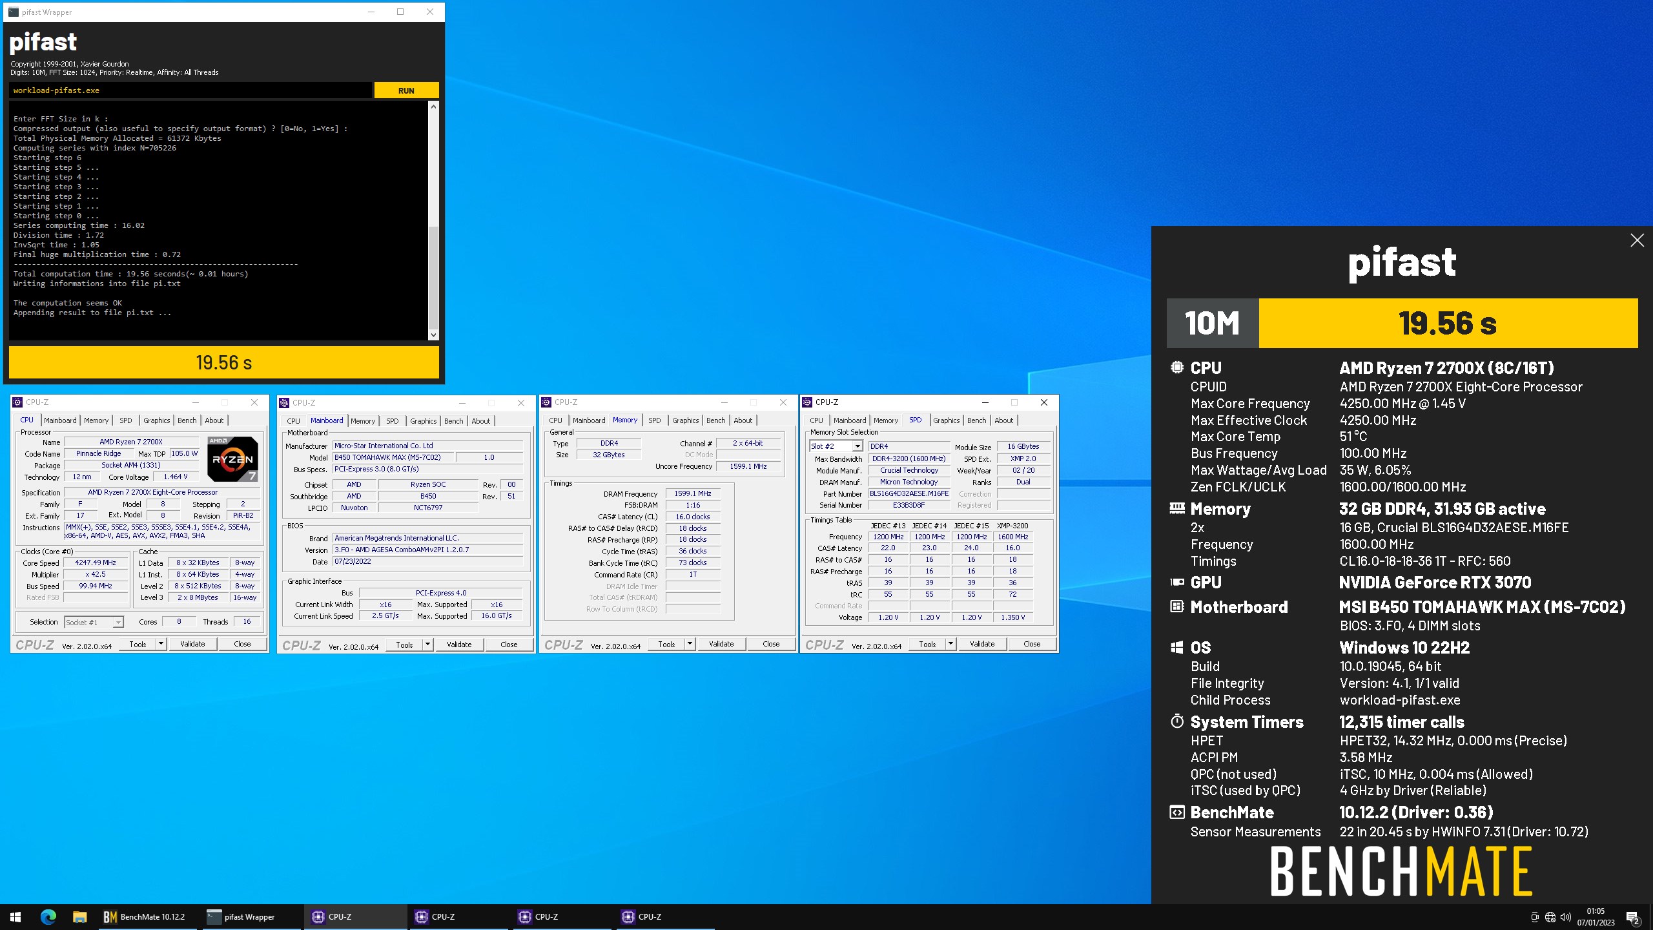Expand Tools dropdown arrow in Memory window
The height and width of the screenshot is (930, 1653).
[690, 644]
